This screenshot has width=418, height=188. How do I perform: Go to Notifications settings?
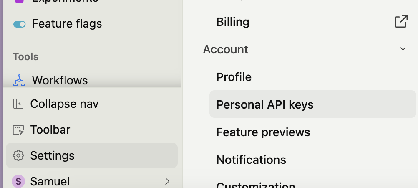click(x=251, y=160)
